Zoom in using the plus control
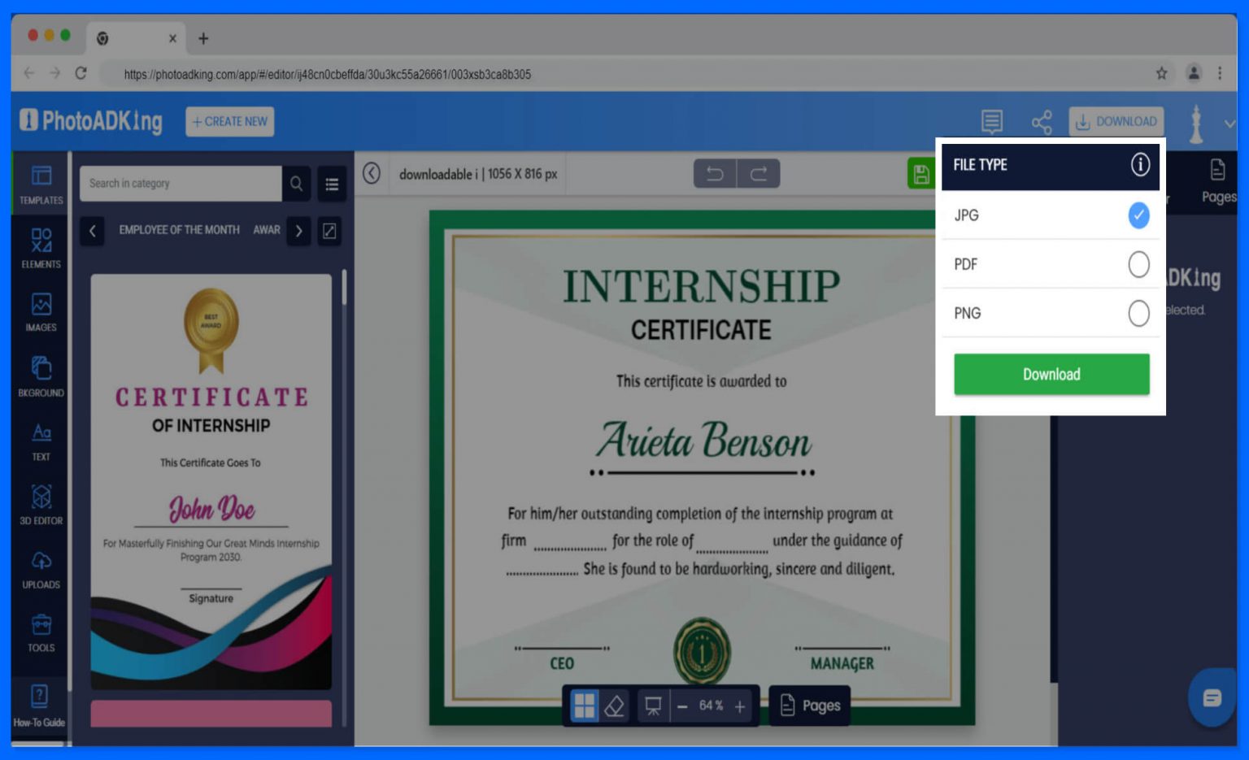 coord(740,706)
